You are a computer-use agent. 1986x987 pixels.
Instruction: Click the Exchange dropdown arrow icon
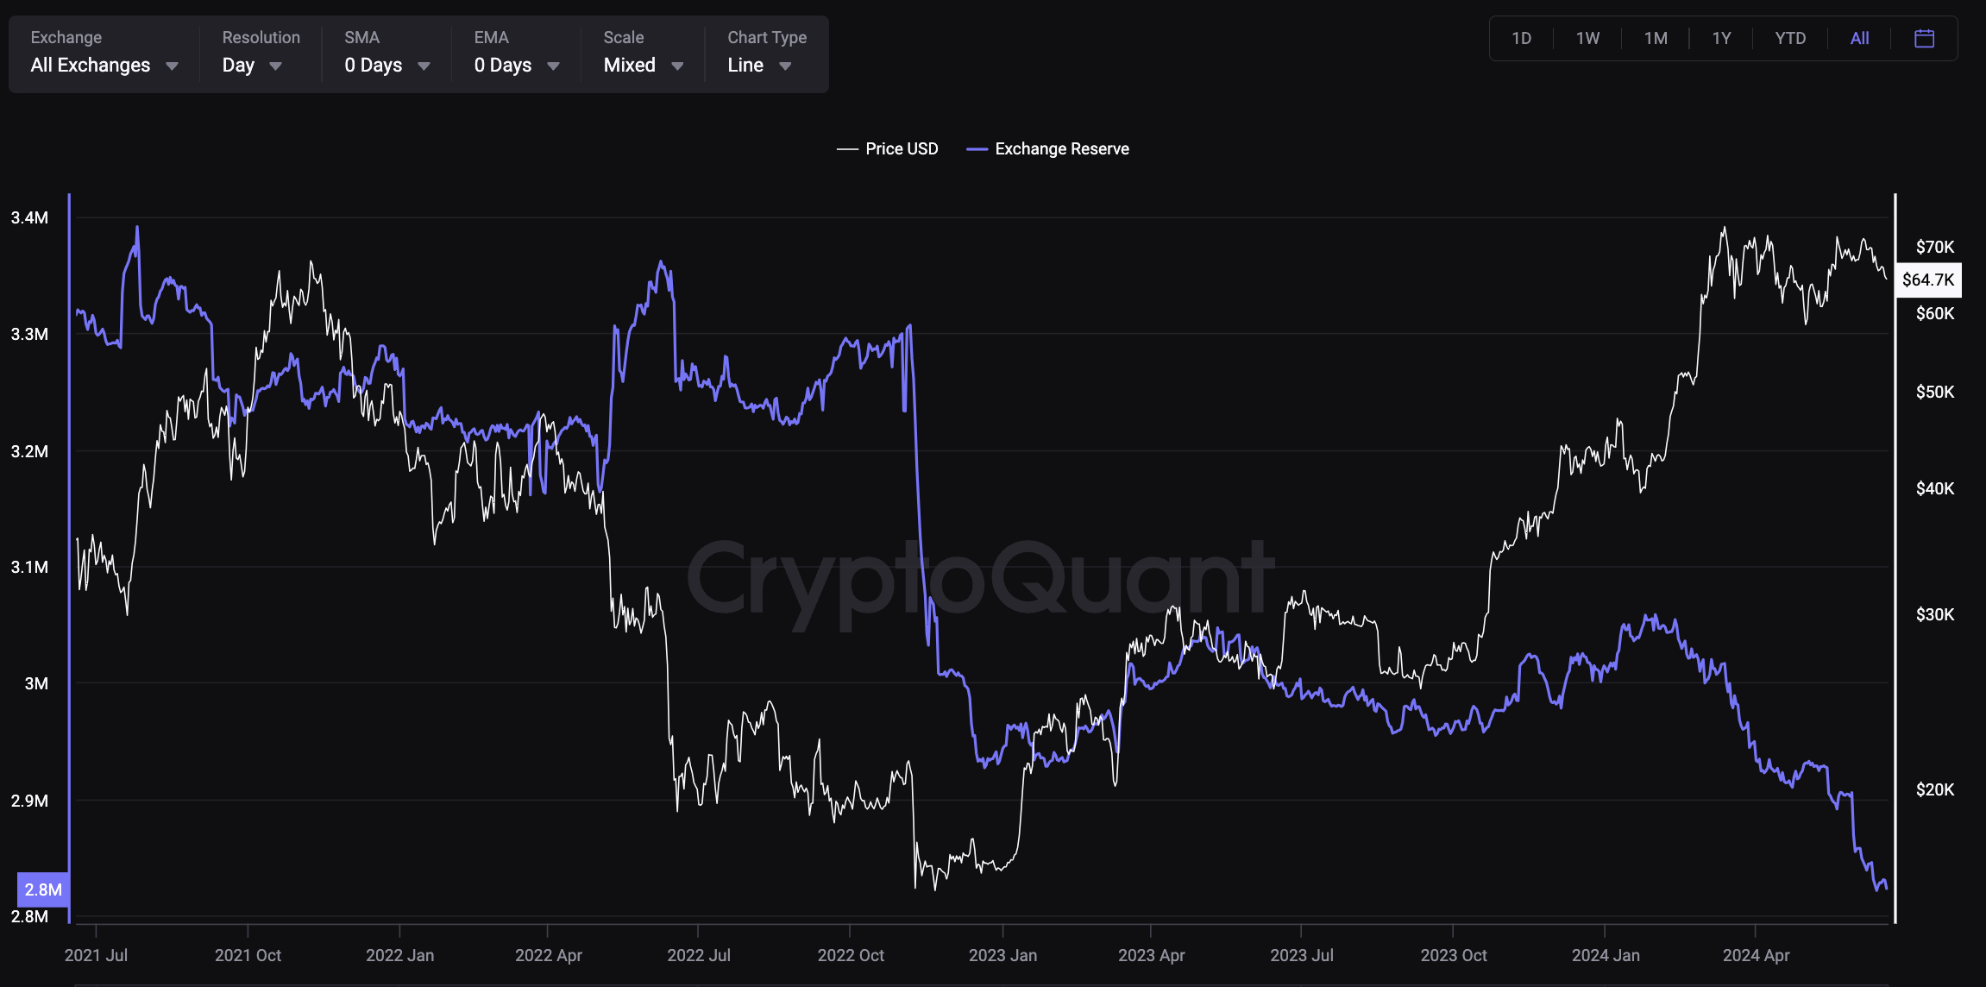pos(172,66)
